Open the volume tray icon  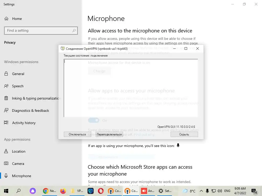(220, 191)
